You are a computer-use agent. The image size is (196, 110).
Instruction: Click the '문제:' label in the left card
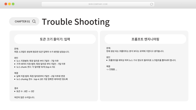click(16, 49)
